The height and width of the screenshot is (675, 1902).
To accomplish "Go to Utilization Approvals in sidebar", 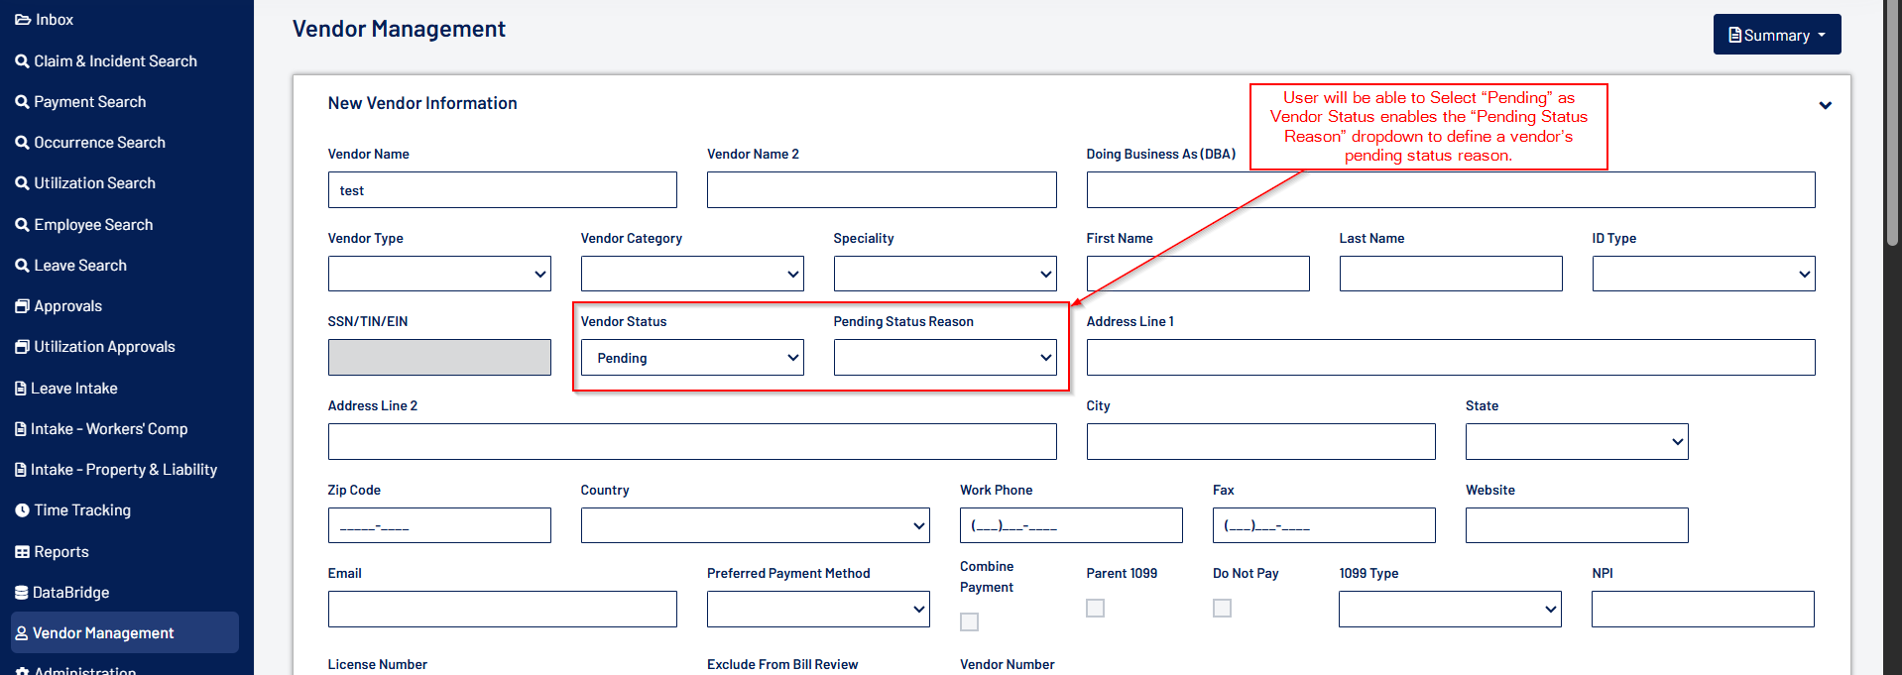I will 104,347.
